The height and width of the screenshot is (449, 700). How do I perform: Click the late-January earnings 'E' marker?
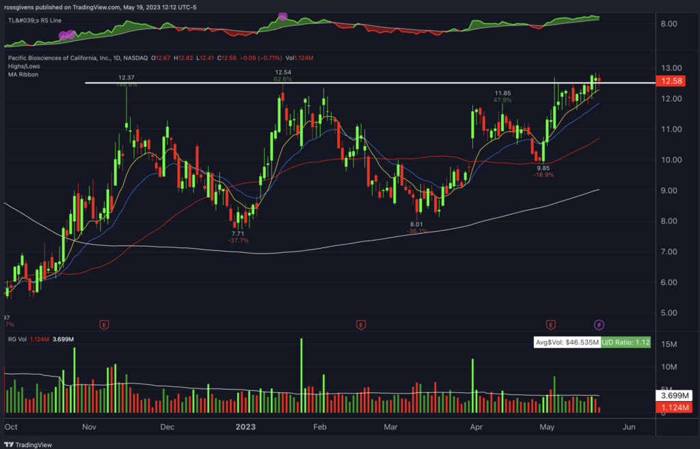click(x=361, y=325)
